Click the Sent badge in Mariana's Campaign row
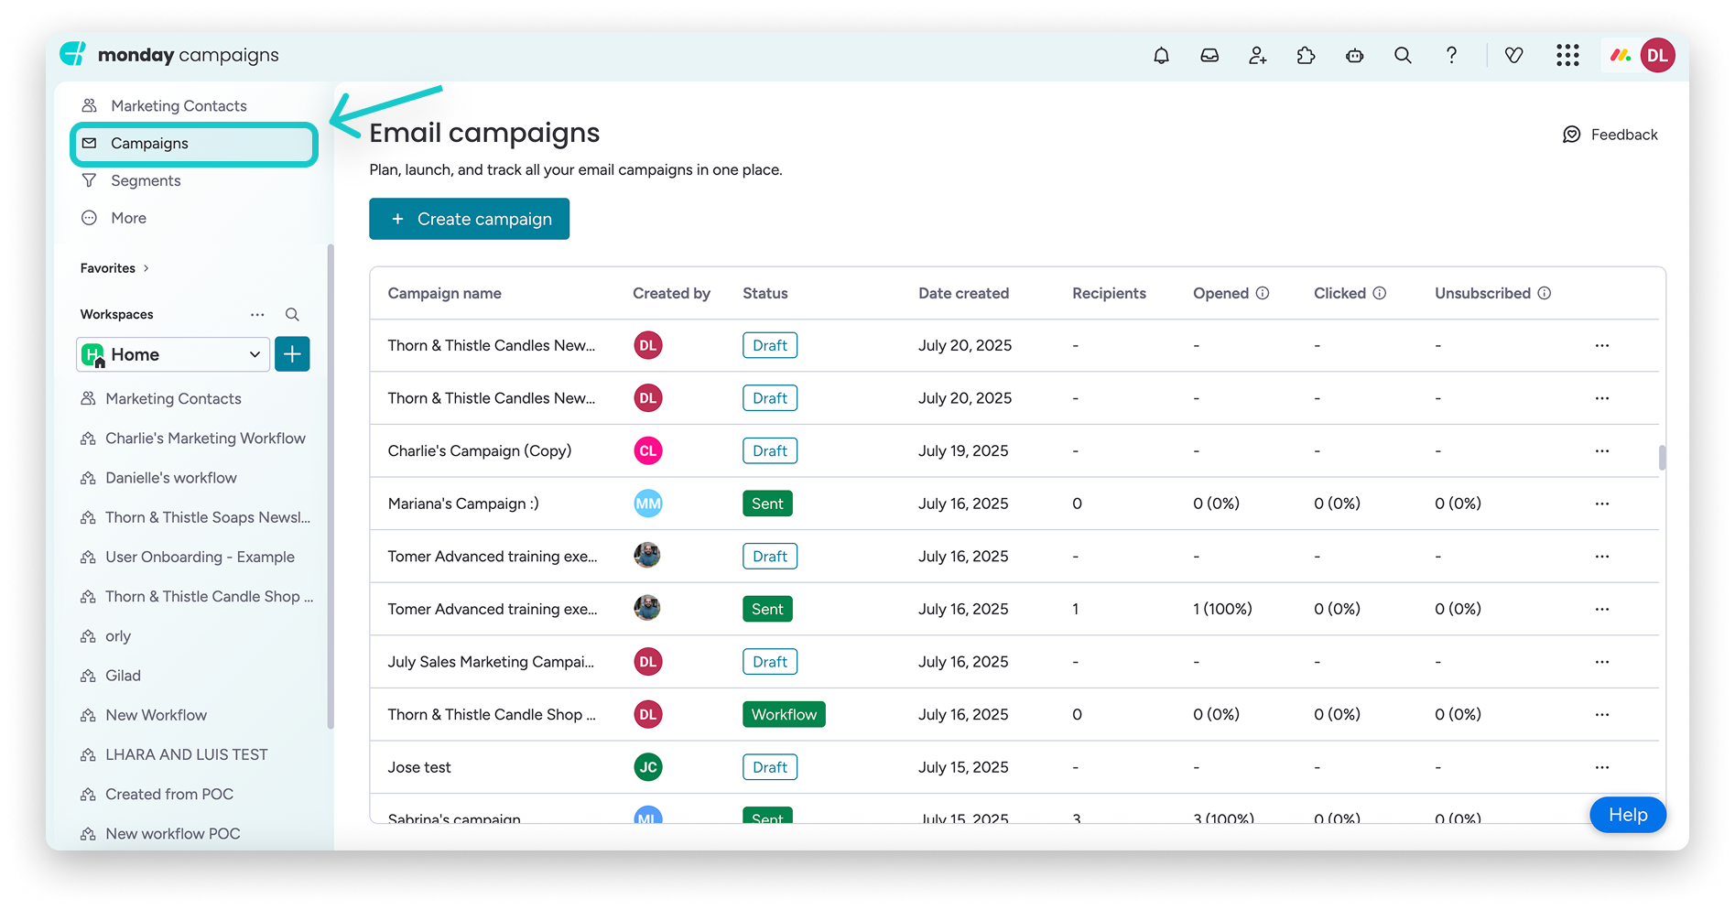This screenshot has width=1735, height=910. [767, 504]
